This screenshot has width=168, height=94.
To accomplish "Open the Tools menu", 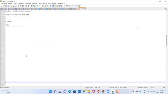I will (x=40, y=4).
